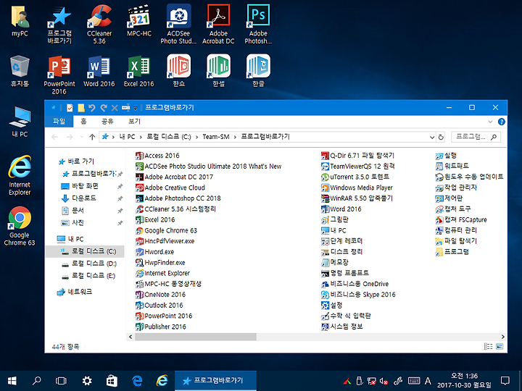
Task: Click horizontal scrollbar thumb
Action: pos(196,337)
